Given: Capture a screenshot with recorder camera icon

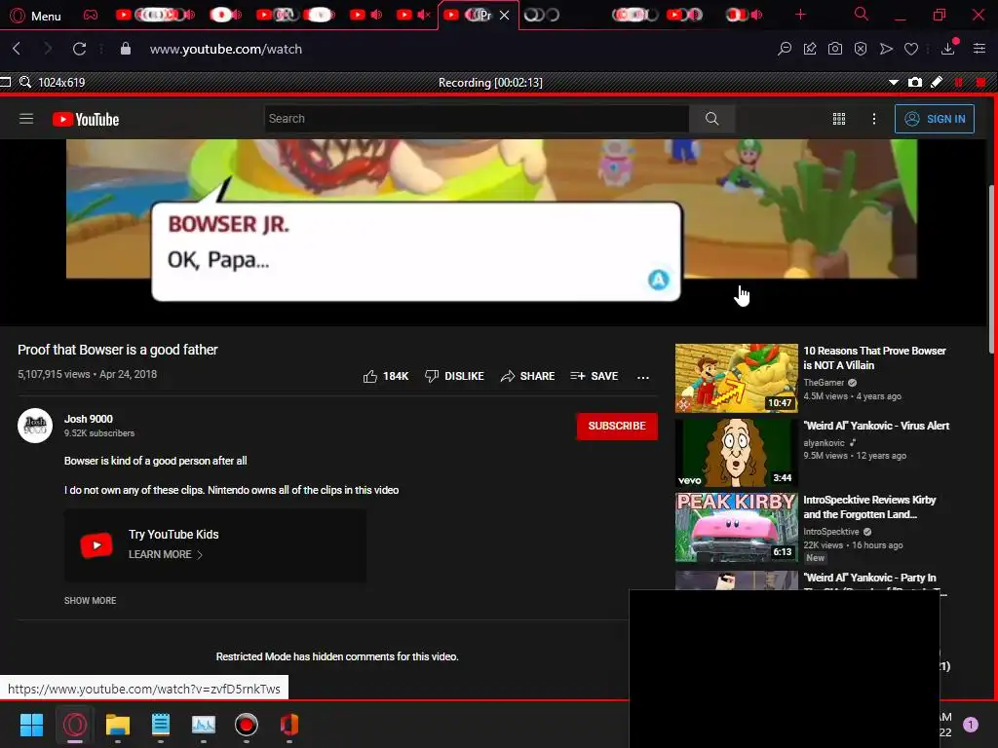Looking at the screenshot, I should (x=914, y=82).
